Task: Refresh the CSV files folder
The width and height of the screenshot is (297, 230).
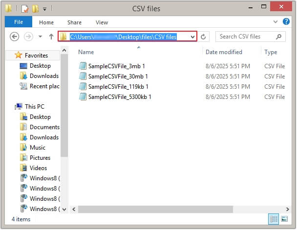Action: click(x=203, y=37)
